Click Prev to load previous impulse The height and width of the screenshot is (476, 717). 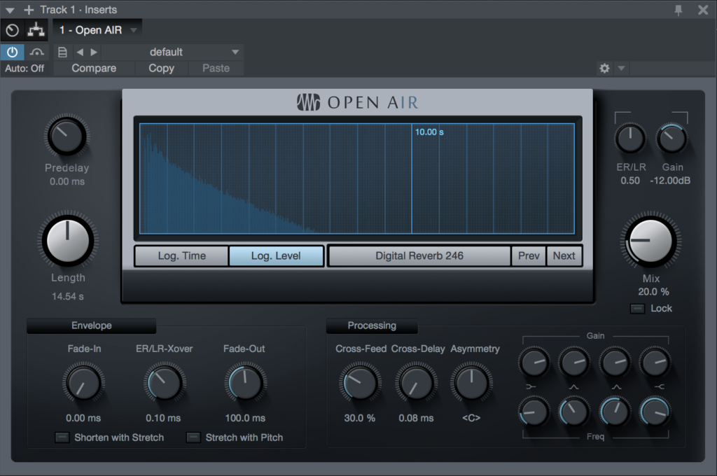(x=529, y=256)
